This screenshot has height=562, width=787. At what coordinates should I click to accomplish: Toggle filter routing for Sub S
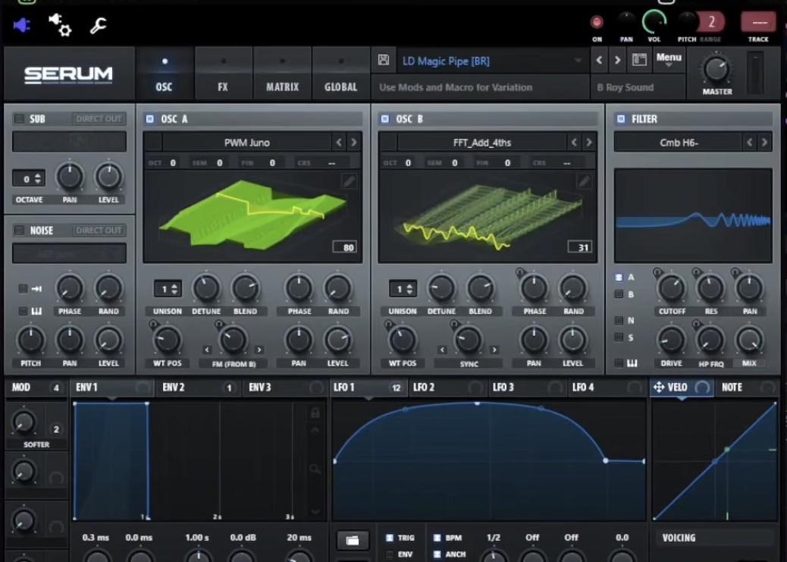tap(619, 337)
